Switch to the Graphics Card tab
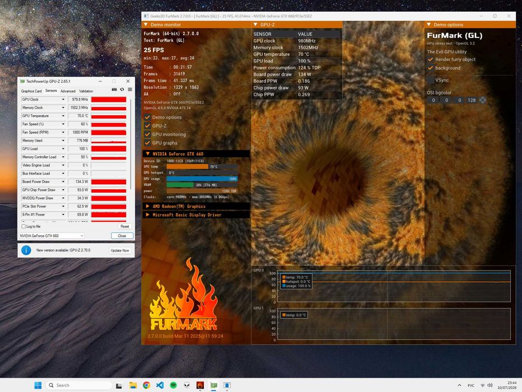Image resolution: width=522 pixels, height=392 pixels. pyautogui.click(x=31, y=91)
